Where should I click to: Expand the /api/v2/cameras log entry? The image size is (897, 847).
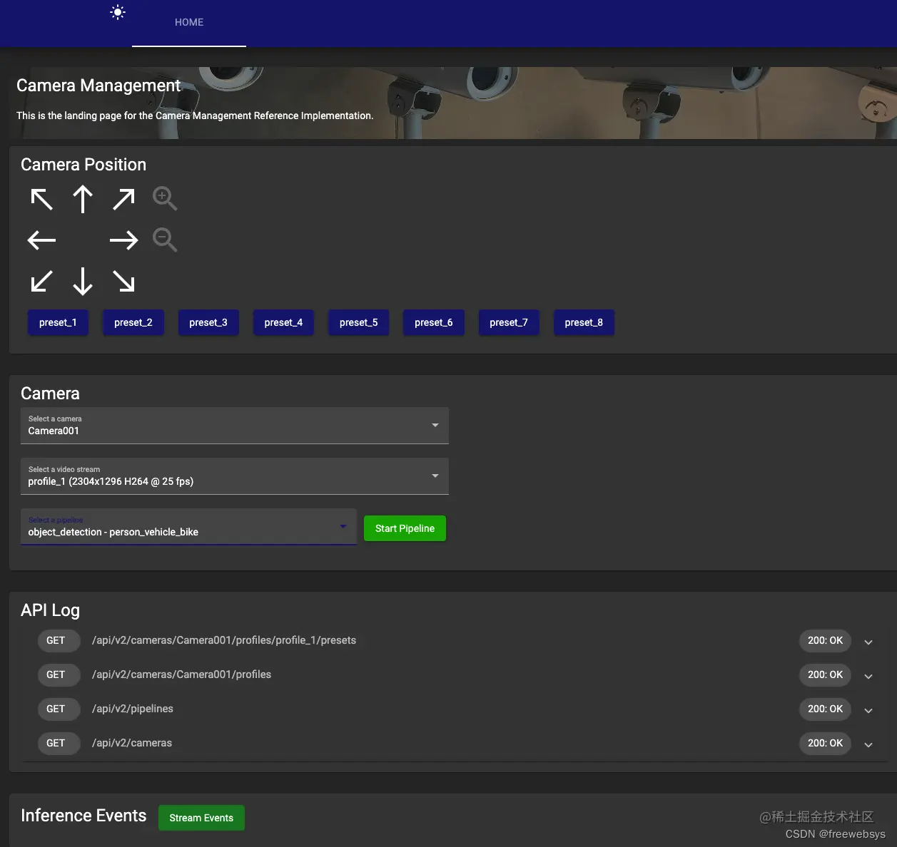pos(868,744)
